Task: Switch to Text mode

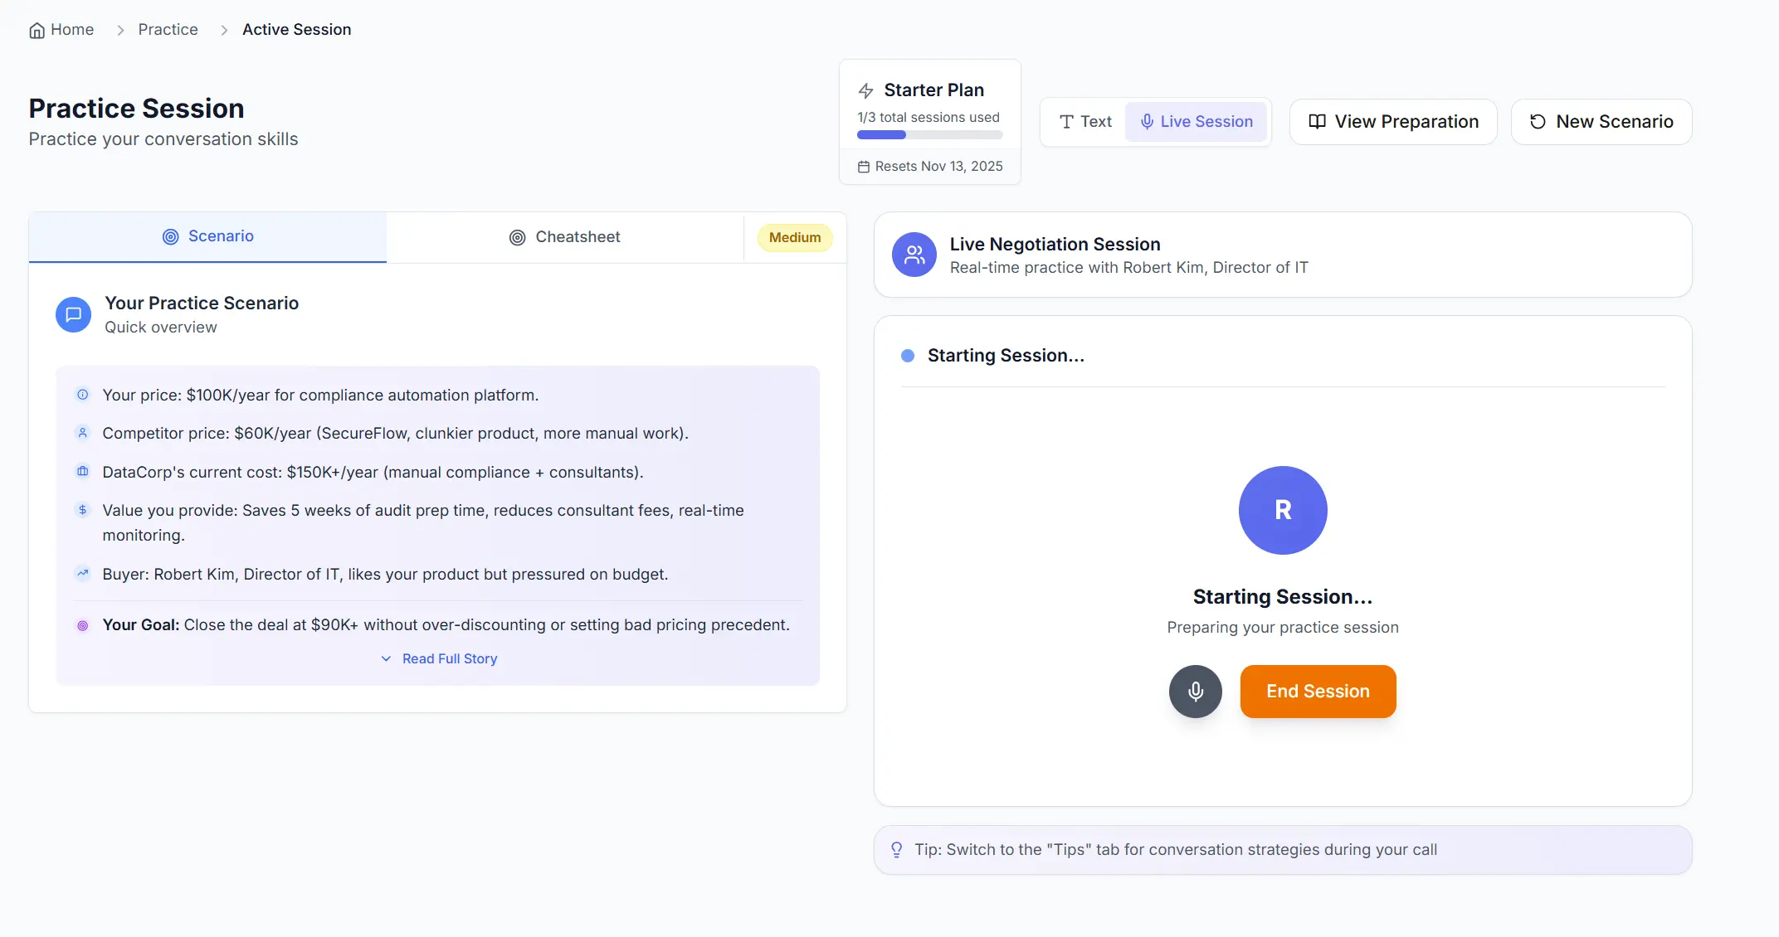Action: point(1084,122)
